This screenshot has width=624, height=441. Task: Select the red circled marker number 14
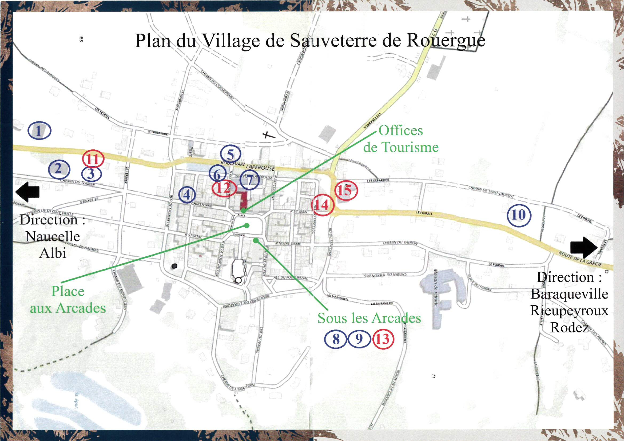point(322,205)
